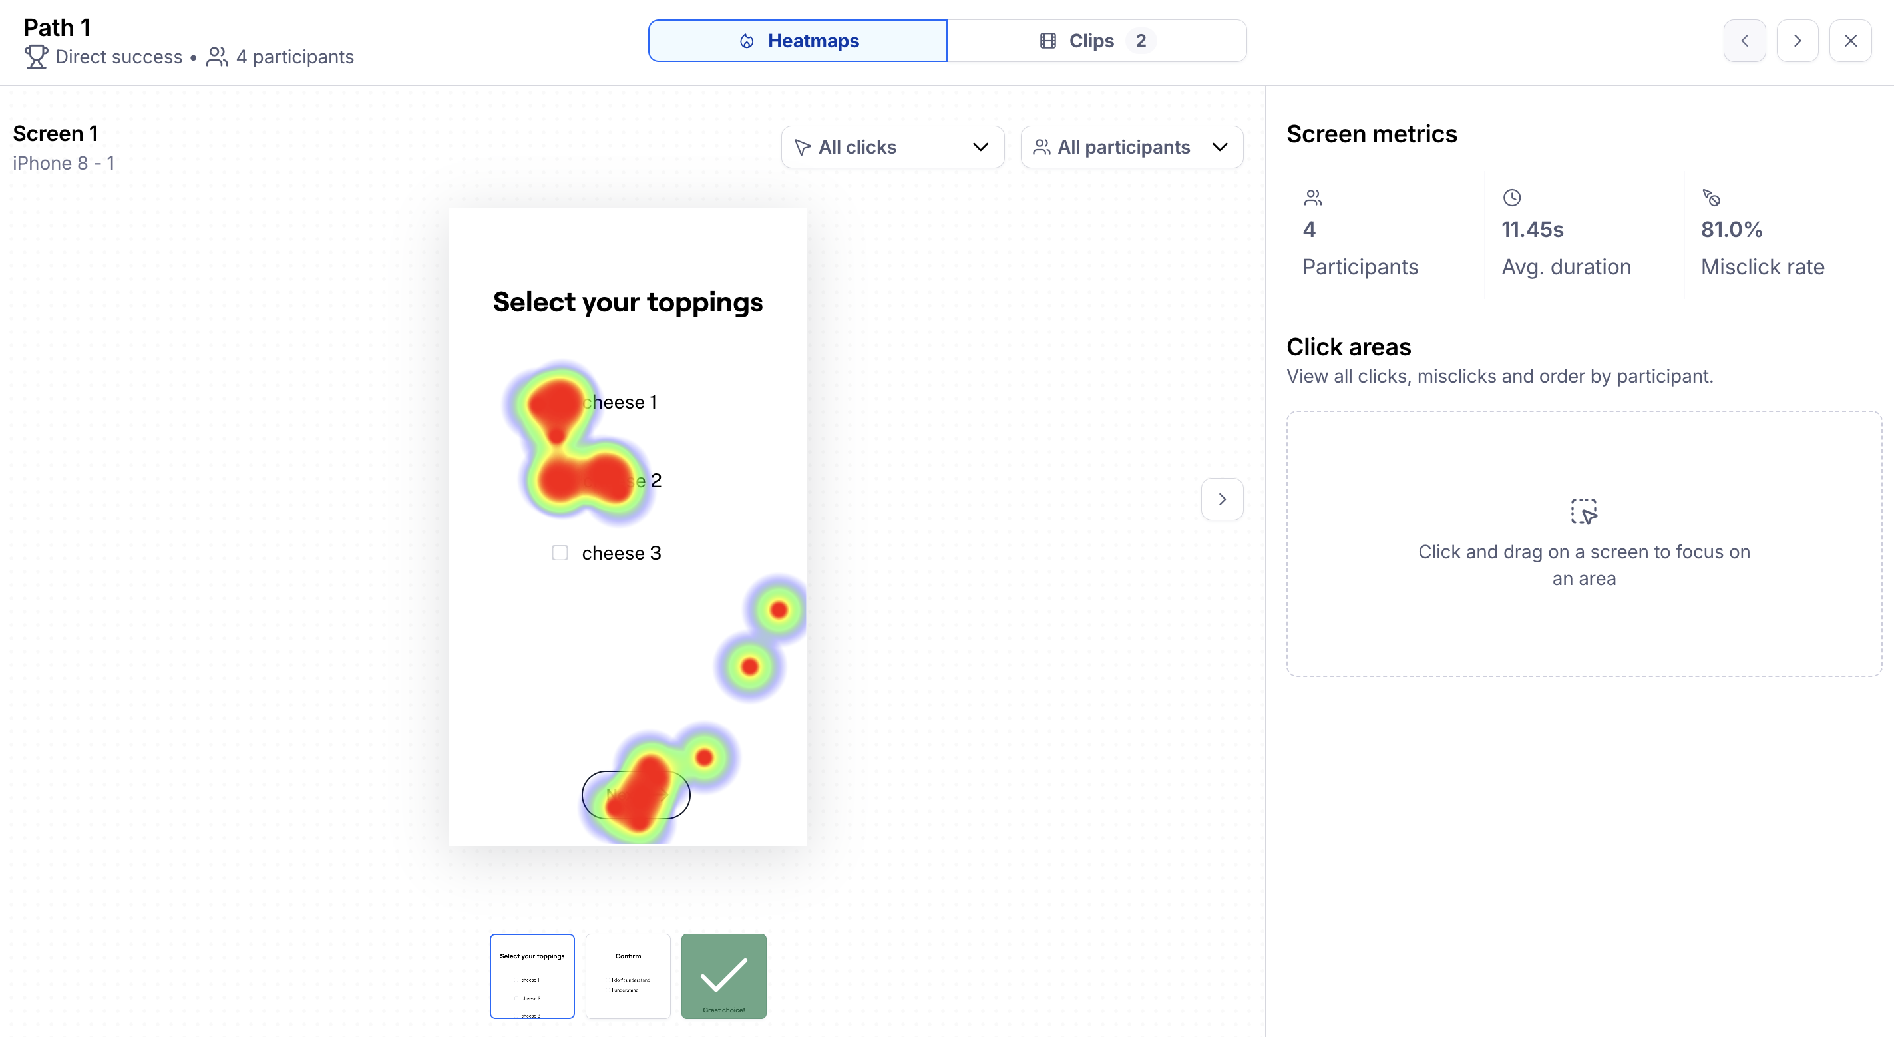Click the participants icon in Screen metrics

point(1312,198)
